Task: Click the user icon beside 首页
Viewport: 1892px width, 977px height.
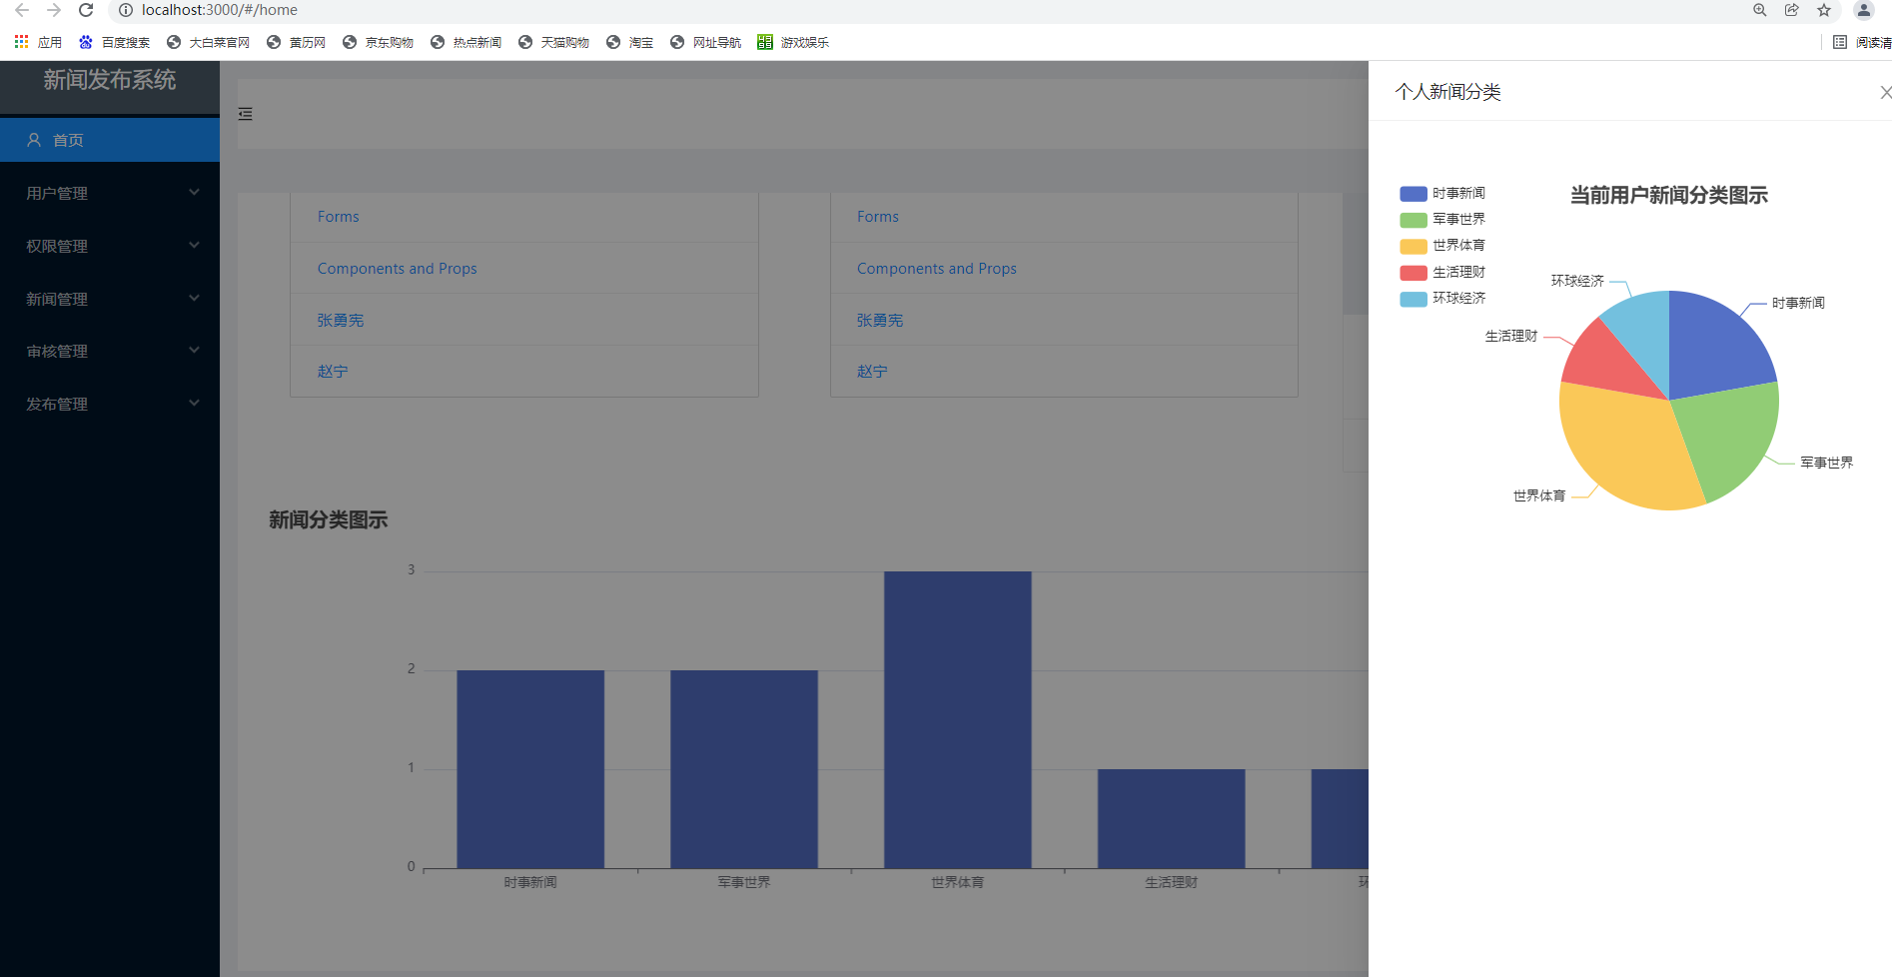Action: point(34,140)
